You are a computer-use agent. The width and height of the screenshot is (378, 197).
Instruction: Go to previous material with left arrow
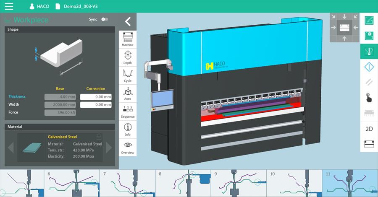pyautogui.click(x=11, y=148)
